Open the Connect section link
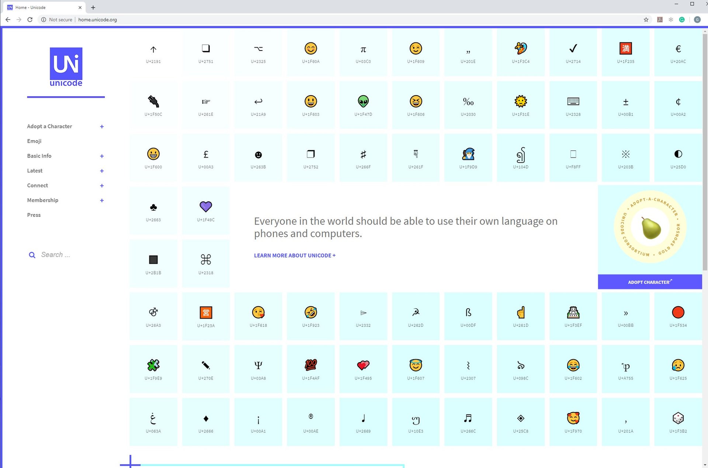The width and height of the screenshot is (708, 468). [x=38, y=185]
